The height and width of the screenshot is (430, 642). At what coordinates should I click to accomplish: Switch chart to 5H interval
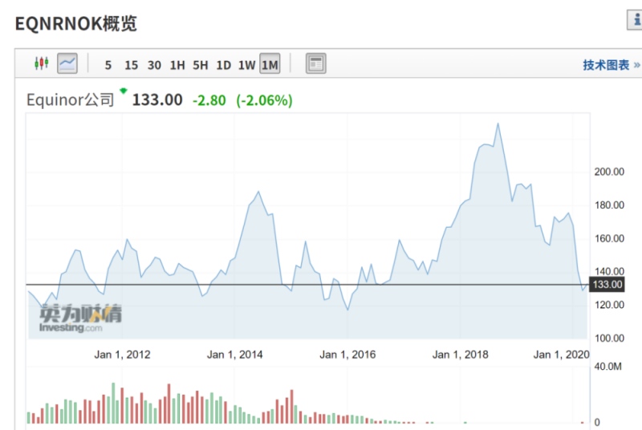click(201, 65)
